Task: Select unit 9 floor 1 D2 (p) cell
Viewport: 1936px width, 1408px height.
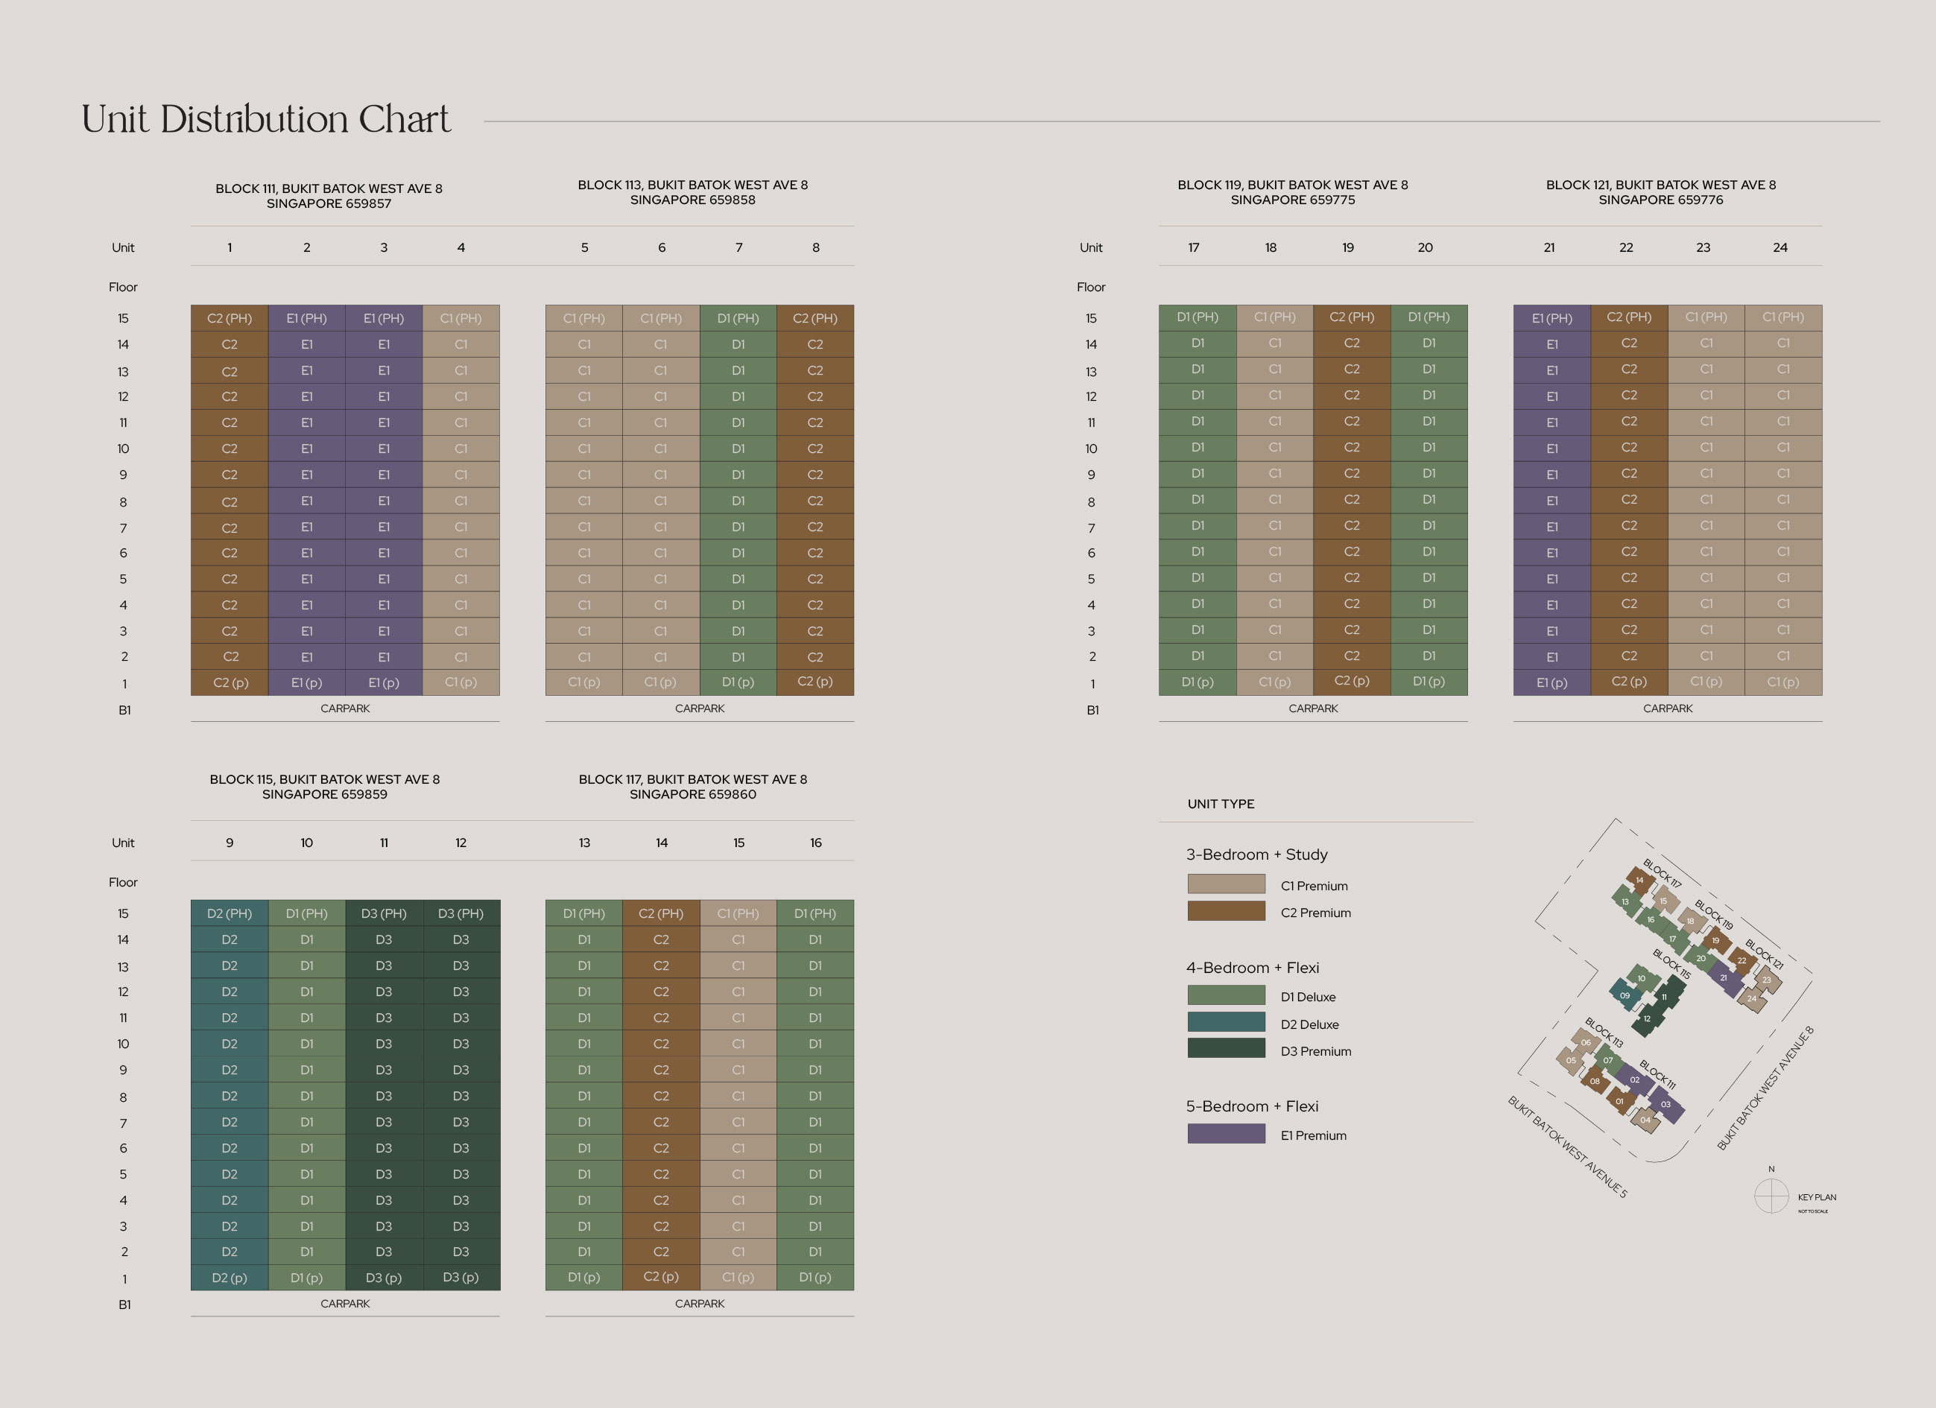Action: (230, 1278)
